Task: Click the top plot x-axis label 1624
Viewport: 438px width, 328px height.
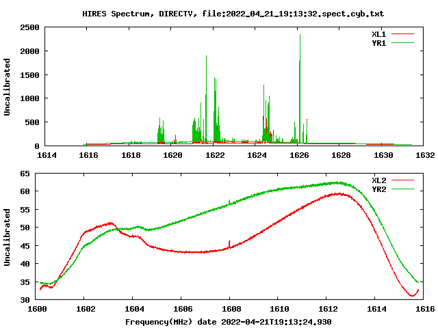Action: [x=257, y=155]
